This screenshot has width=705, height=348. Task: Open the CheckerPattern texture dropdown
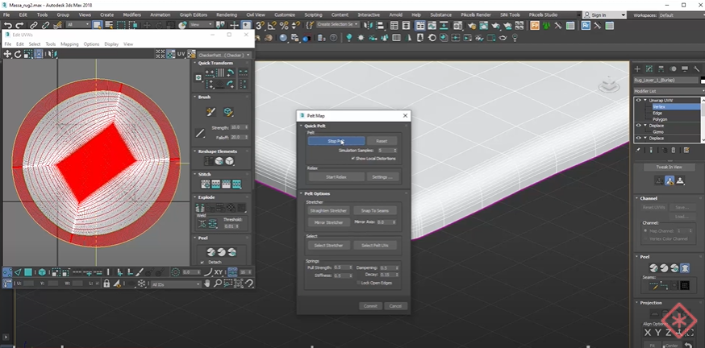[225, 55]
